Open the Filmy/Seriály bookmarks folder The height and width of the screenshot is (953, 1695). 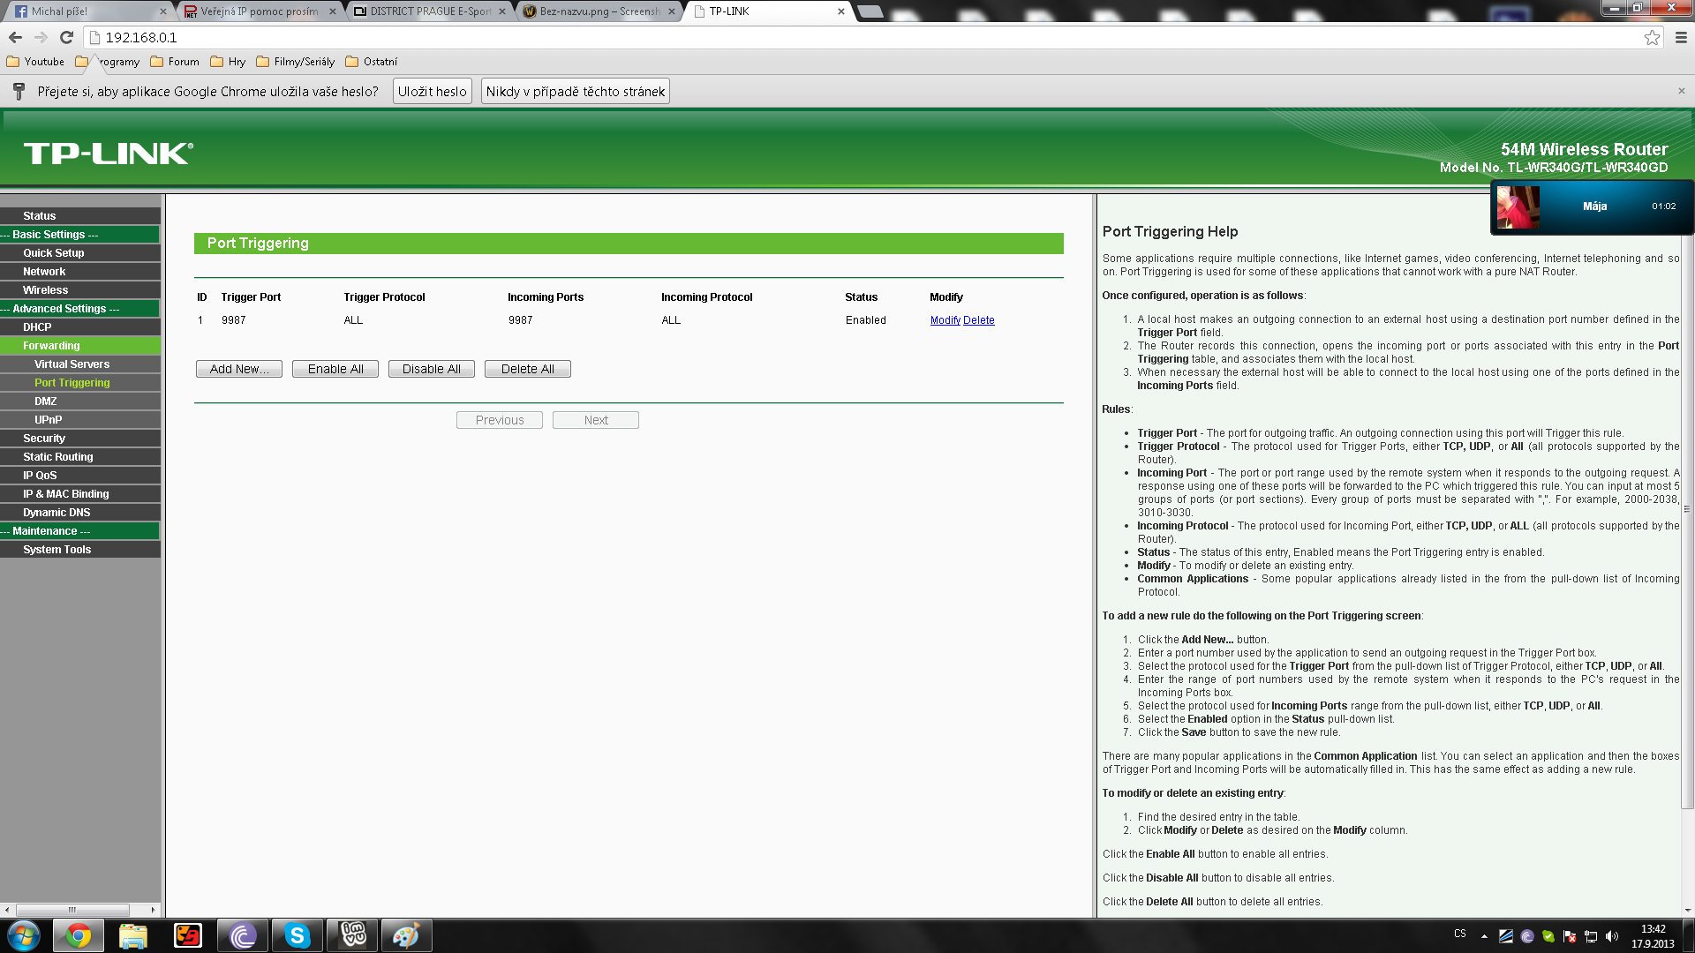point(296,62)
